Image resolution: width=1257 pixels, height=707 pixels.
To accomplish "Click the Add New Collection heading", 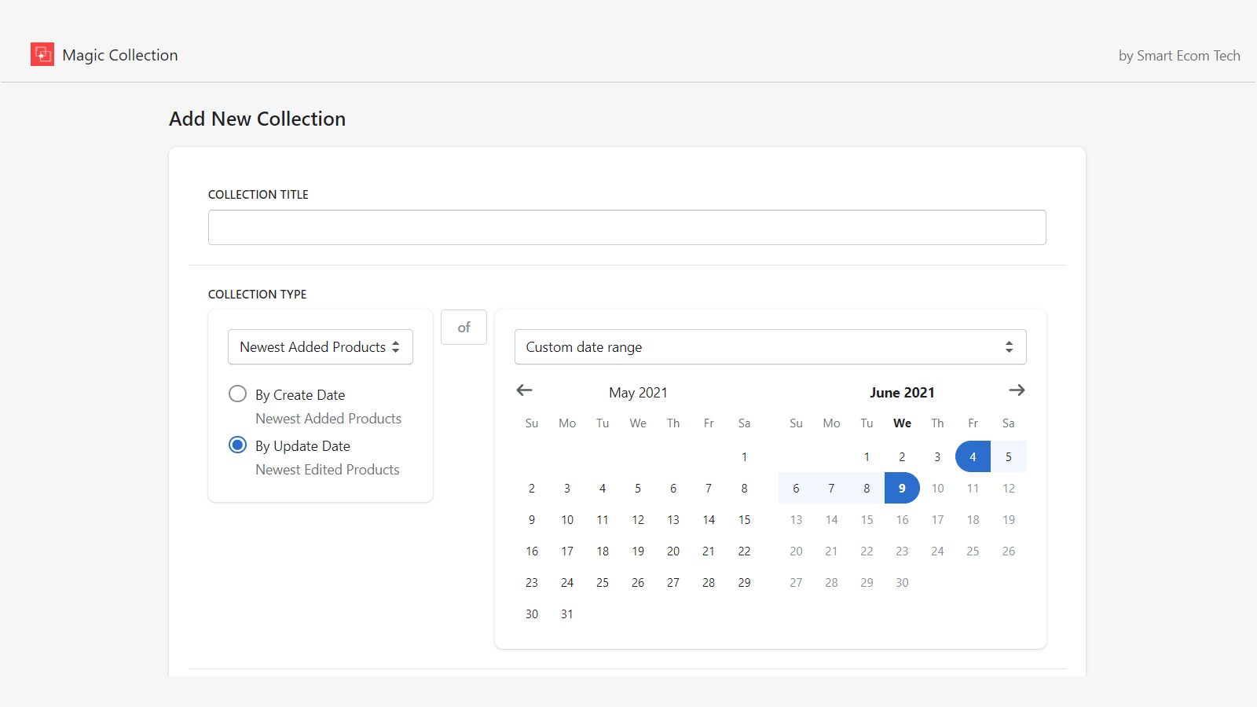I will point(257,119).
